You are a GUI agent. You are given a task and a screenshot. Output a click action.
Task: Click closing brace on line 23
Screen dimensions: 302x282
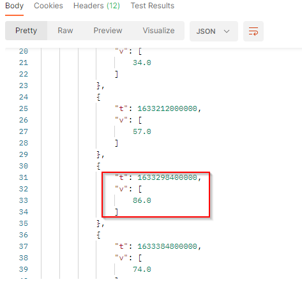(98, 85)
